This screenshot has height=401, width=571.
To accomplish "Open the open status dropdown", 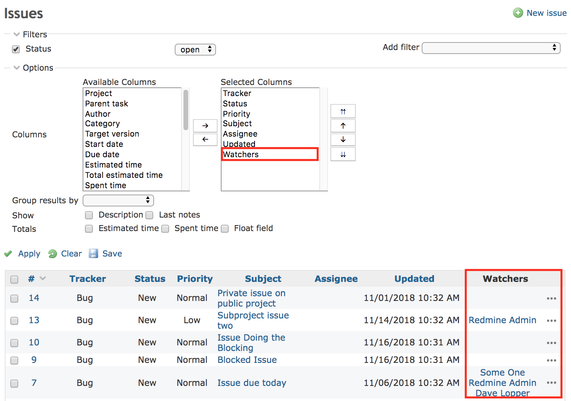I will [195, 49].
